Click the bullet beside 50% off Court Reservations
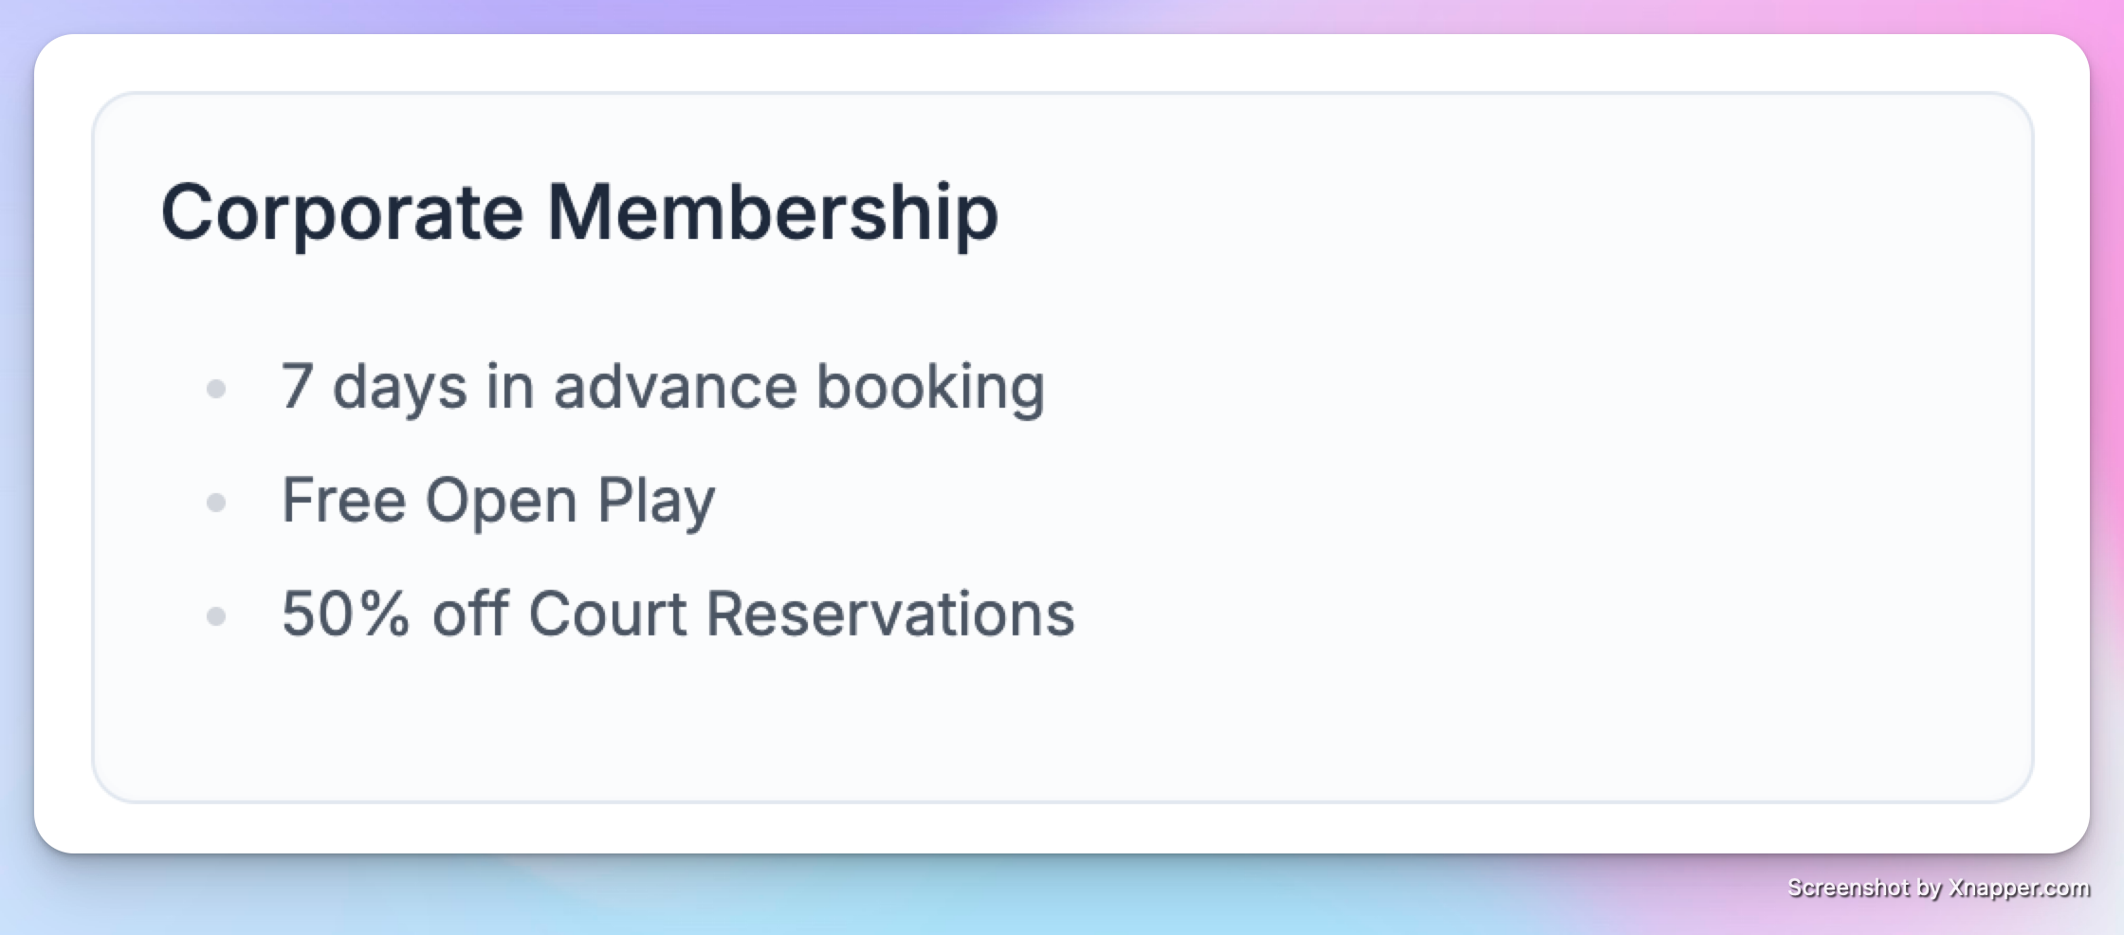 [216, 616]
